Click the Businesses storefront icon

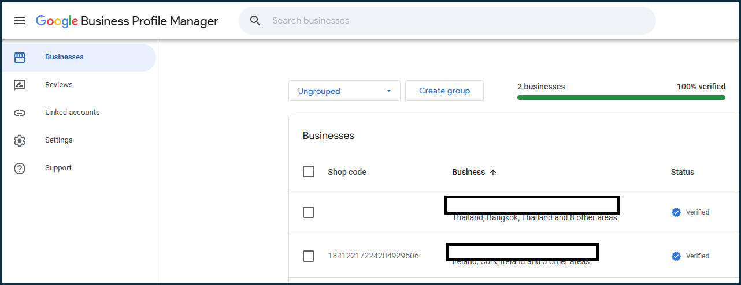tap(20, 57)
